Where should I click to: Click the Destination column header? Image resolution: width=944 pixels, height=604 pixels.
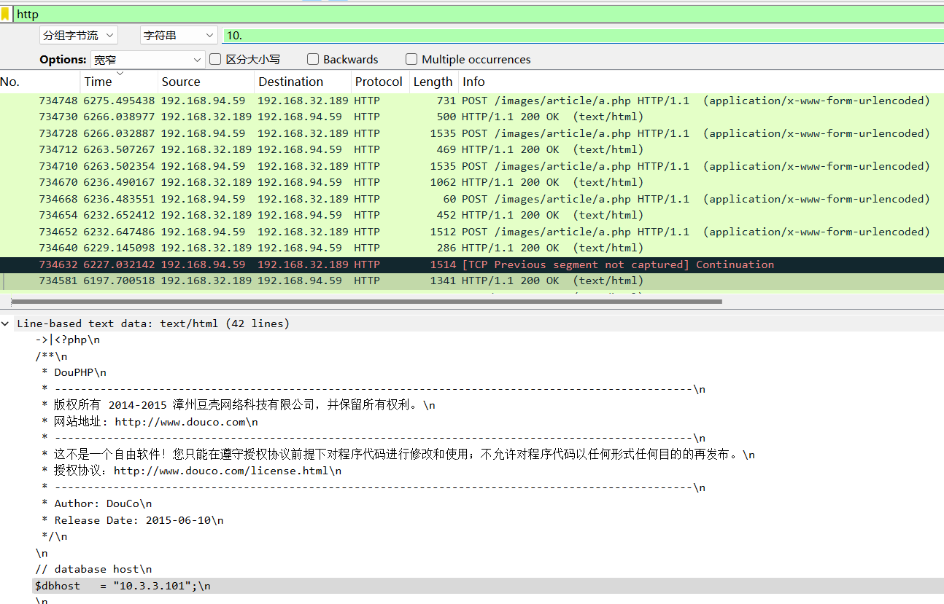[290, 81]
